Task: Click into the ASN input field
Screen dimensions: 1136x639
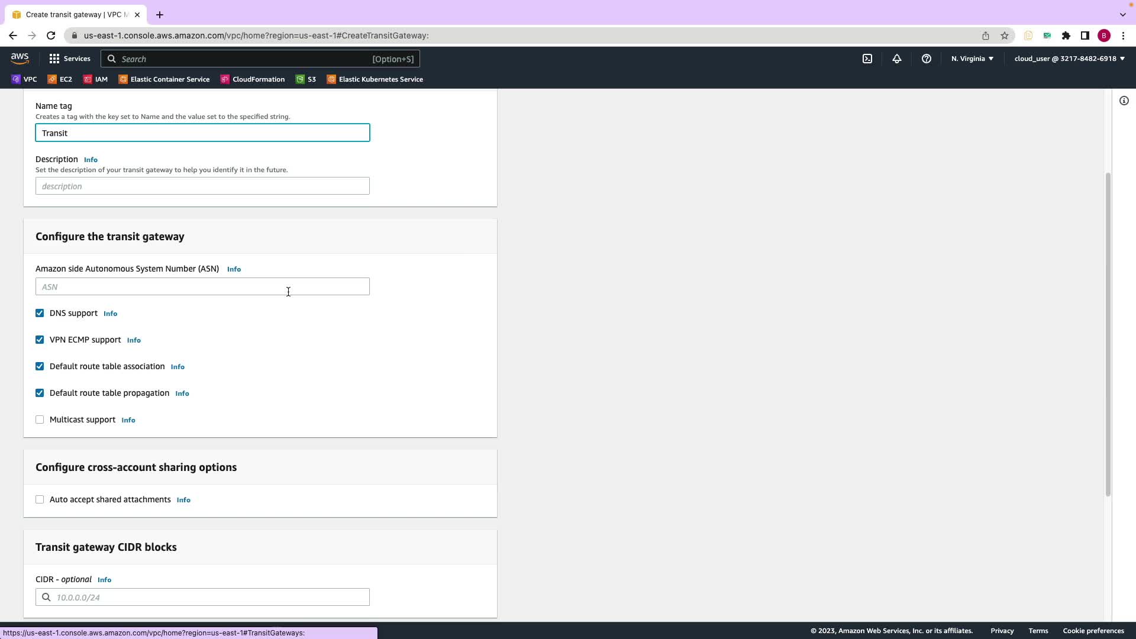Action: click(x=202, y=287)
